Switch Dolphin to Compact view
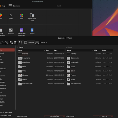Viewport: 118px width, 118px height. (16, 43)
